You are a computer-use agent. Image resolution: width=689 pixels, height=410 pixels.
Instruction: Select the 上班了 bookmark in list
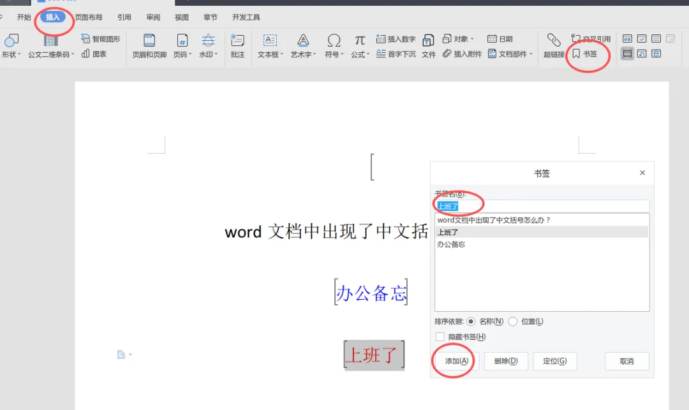click(x=542, y=232)
